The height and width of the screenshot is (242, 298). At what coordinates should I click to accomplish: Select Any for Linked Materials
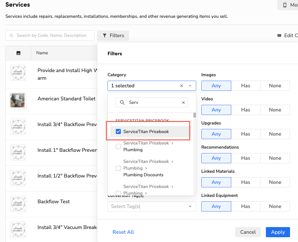pyautogui.click(x=216, y=182)
